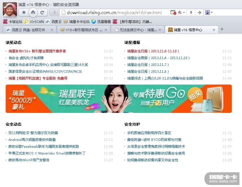242x187 pixels.
Task: Open 国家信息安全认证培训 NMSE/CISP link
Action: 45,72
